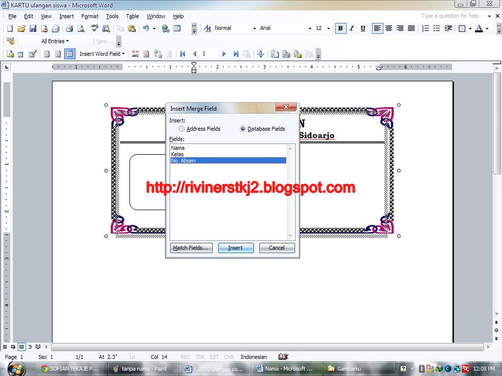Open the Mail Merge Recipients icon
The width and height of the screenshot is (502, 376).
tap(33, 54)
